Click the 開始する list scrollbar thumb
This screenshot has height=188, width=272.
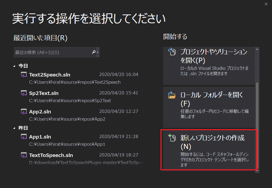click(x=257, y=125)
